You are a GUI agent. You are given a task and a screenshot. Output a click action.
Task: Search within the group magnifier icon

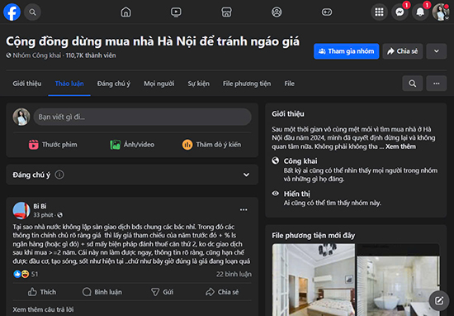(x=412, y=84)
